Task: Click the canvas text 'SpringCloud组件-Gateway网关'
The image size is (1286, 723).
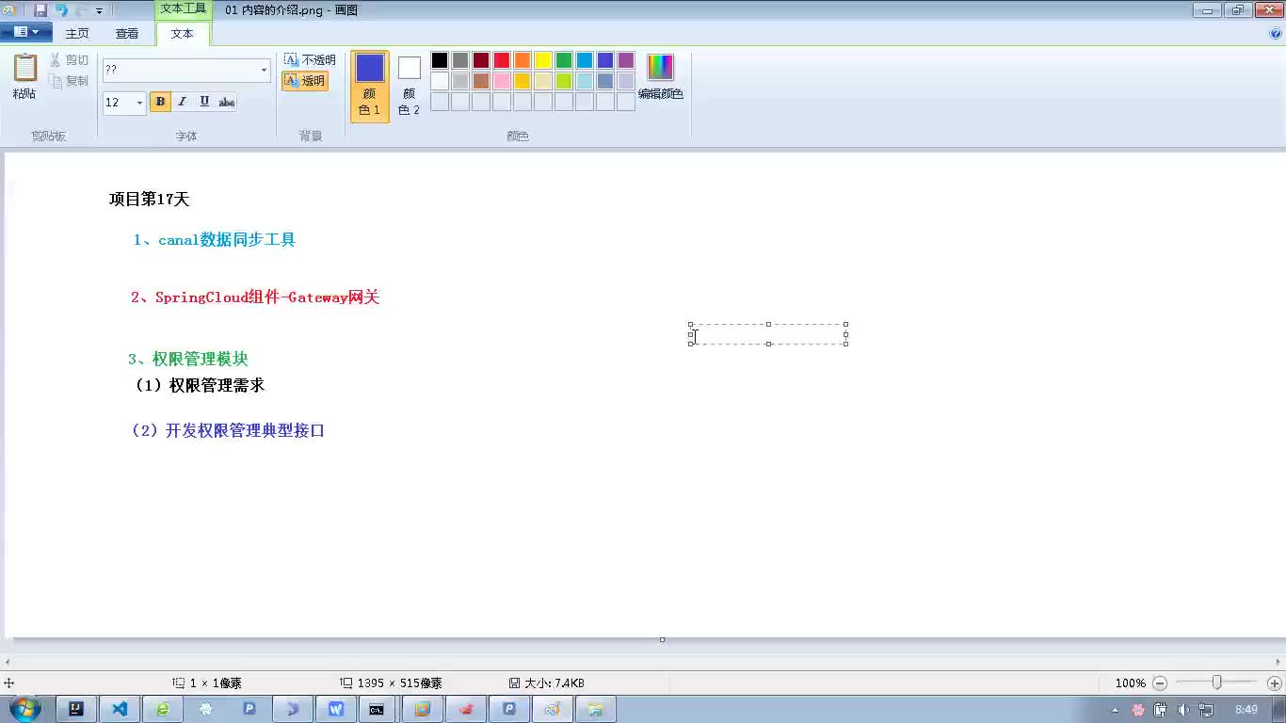Action: pos(267,297)
